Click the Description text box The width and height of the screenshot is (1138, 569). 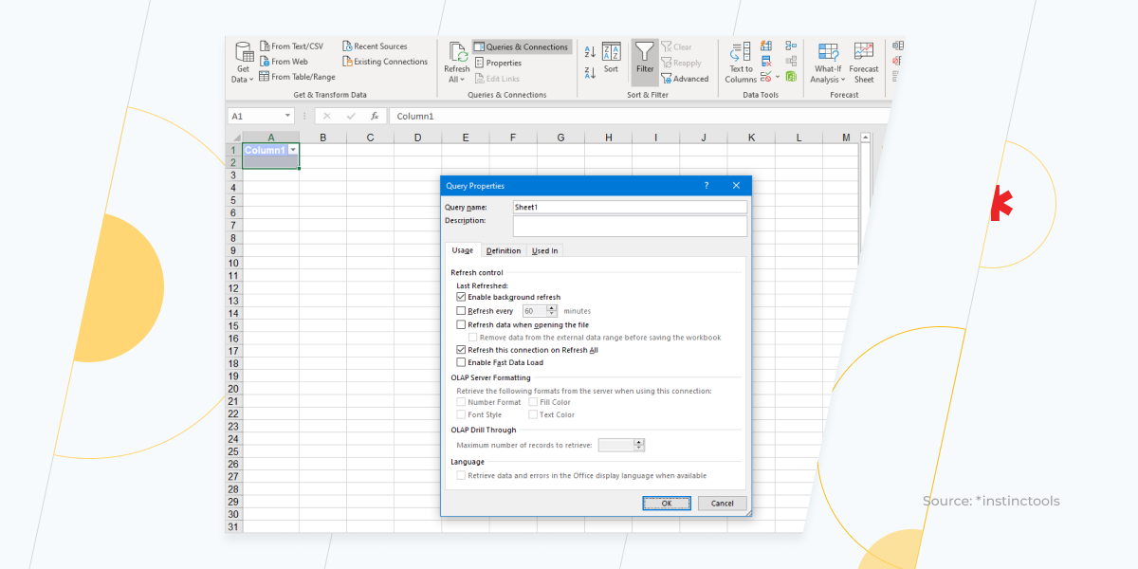(x=630, y=226)
